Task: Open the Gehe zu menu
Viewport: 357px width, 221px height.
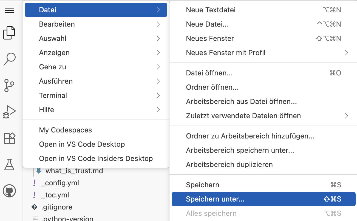Action: tap(96, 67)
